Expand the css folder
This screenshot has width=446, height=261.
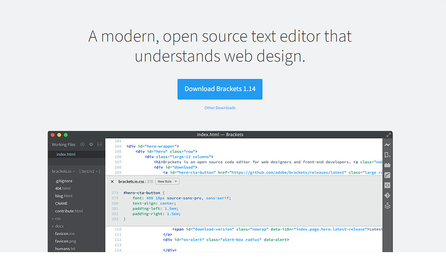(x=56, y=218)
